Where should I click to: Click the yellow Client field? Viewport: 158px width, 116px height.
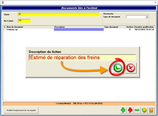[59, 14]
